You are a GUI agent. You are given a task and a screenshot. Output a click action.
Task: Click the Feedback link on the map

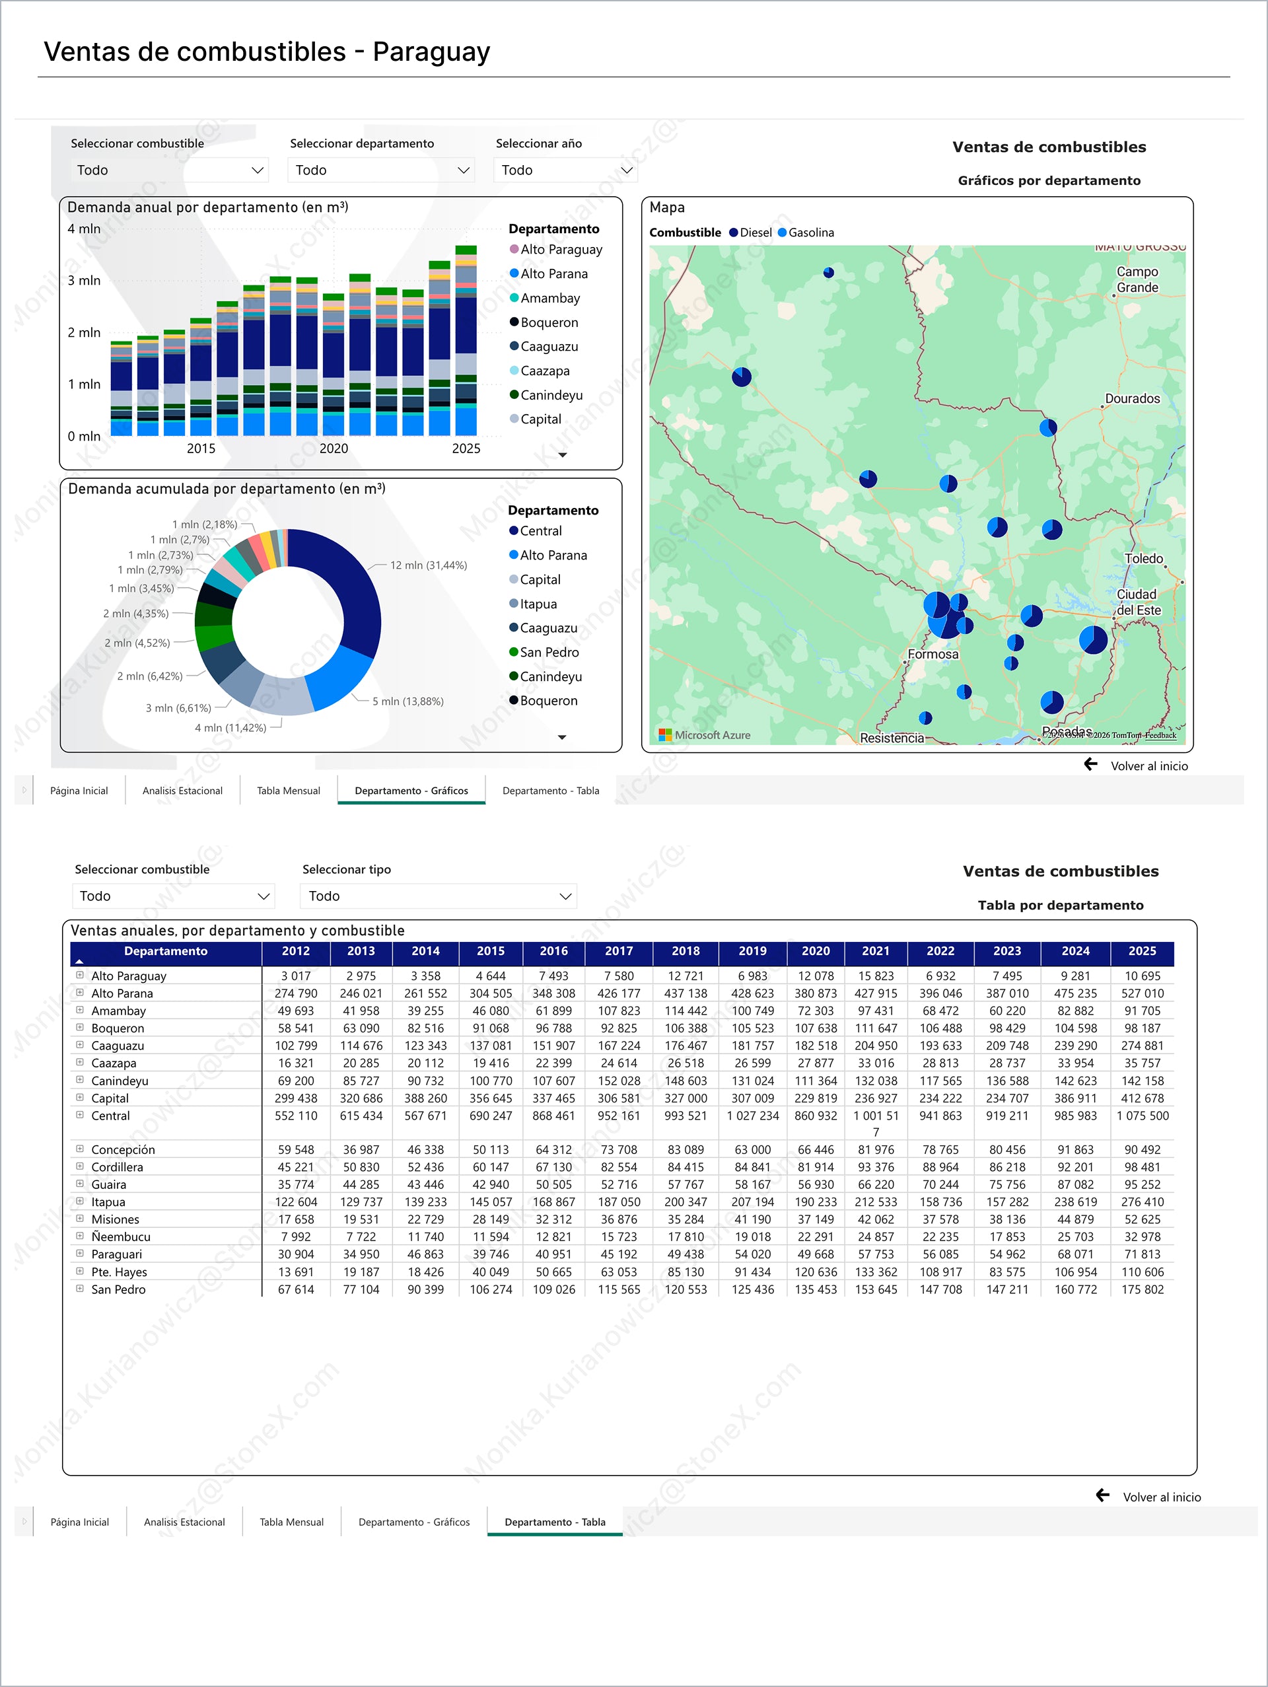1160,735
